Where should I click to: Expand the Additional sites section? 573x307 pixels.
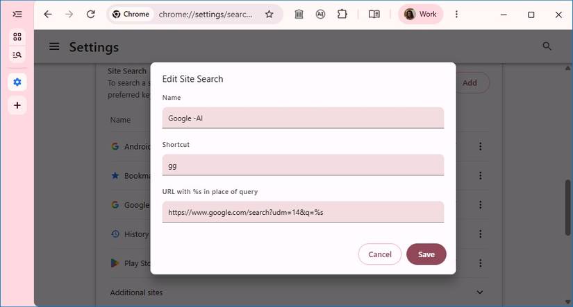(x=480, y=292)
